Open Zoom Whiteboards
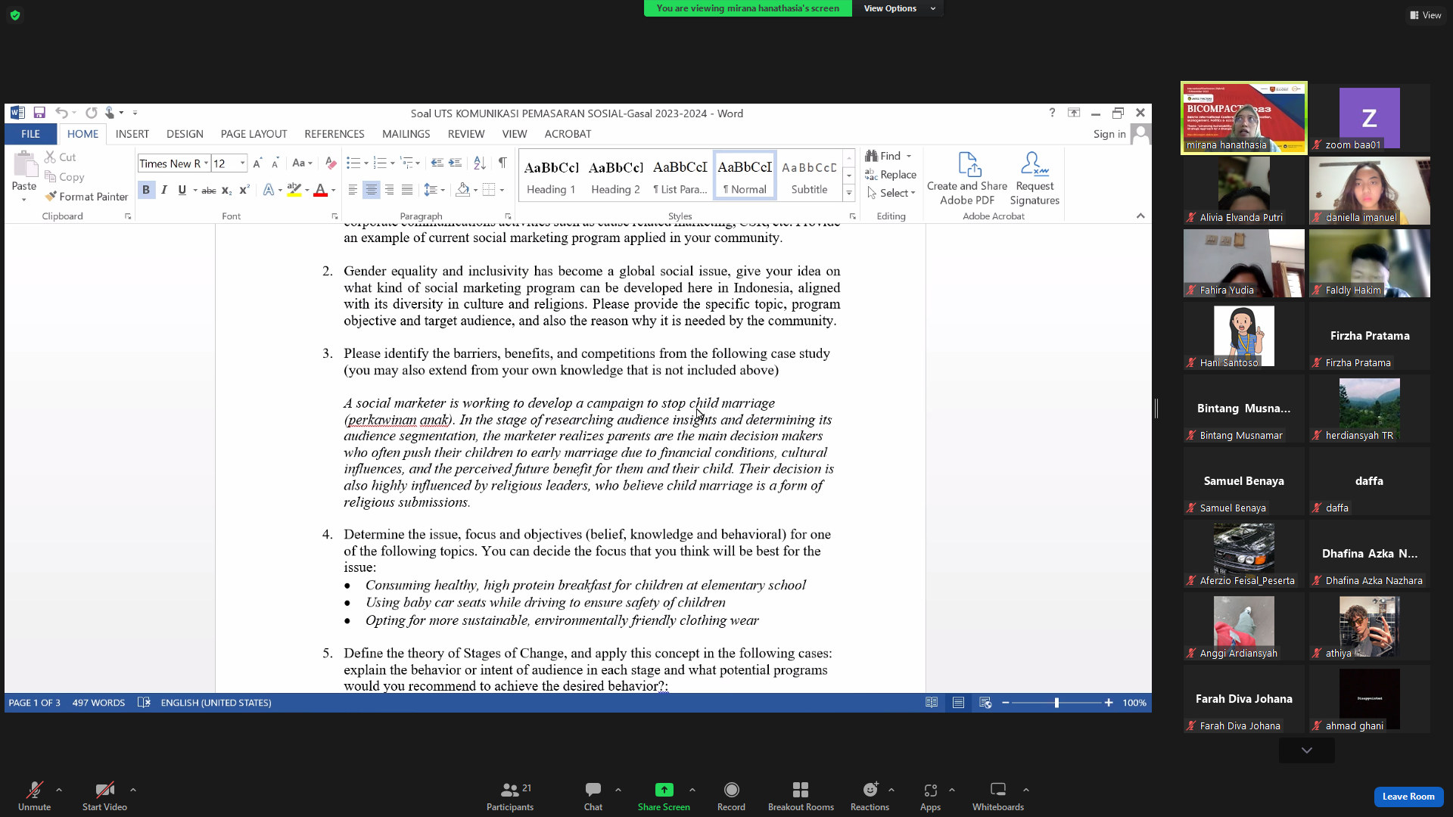This screenshot has height=817, width=1453. 998,796
